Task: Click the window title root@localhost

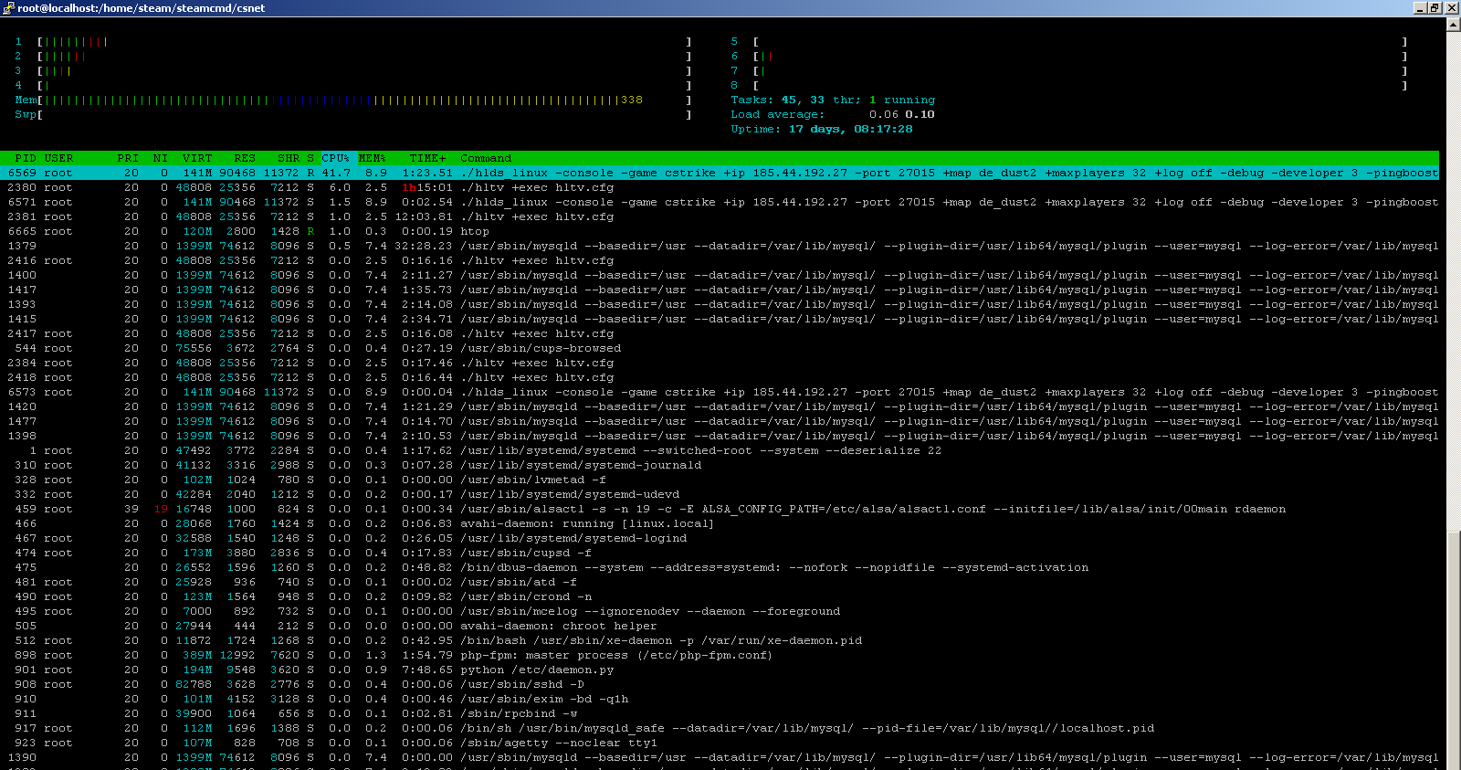Action: 141,8
